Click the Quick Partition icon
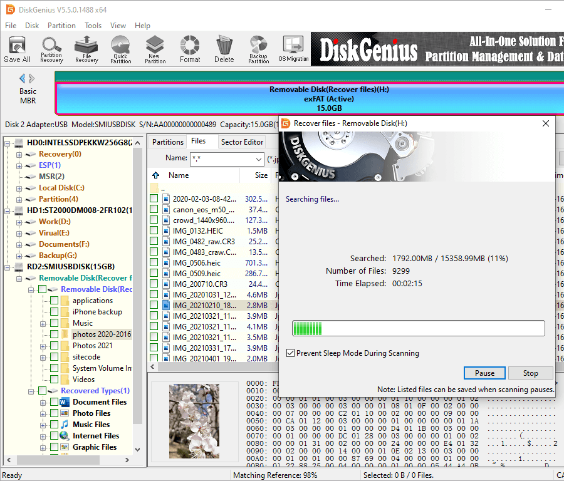564x481 pixels. tap(120, 49)
